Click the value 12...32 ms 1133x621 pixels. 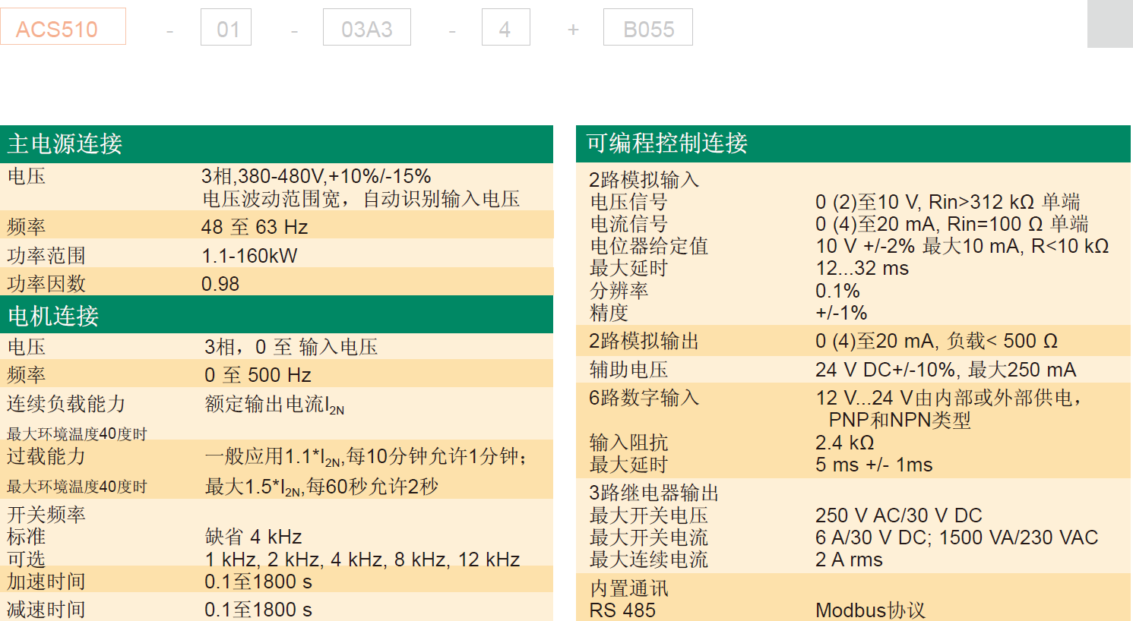pos(862,268)
